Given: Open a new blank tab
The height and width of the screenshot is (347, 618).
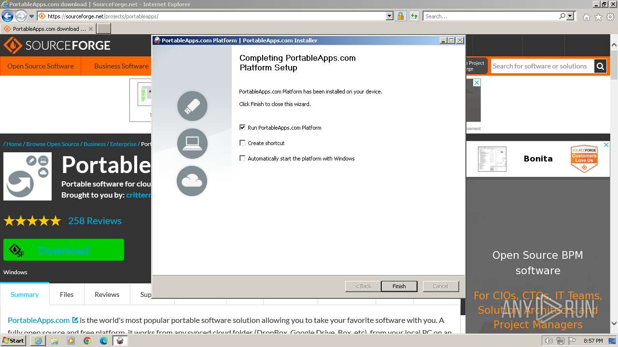Looking at the screenshot, I should pyautogui.click(x=104, y=28).
